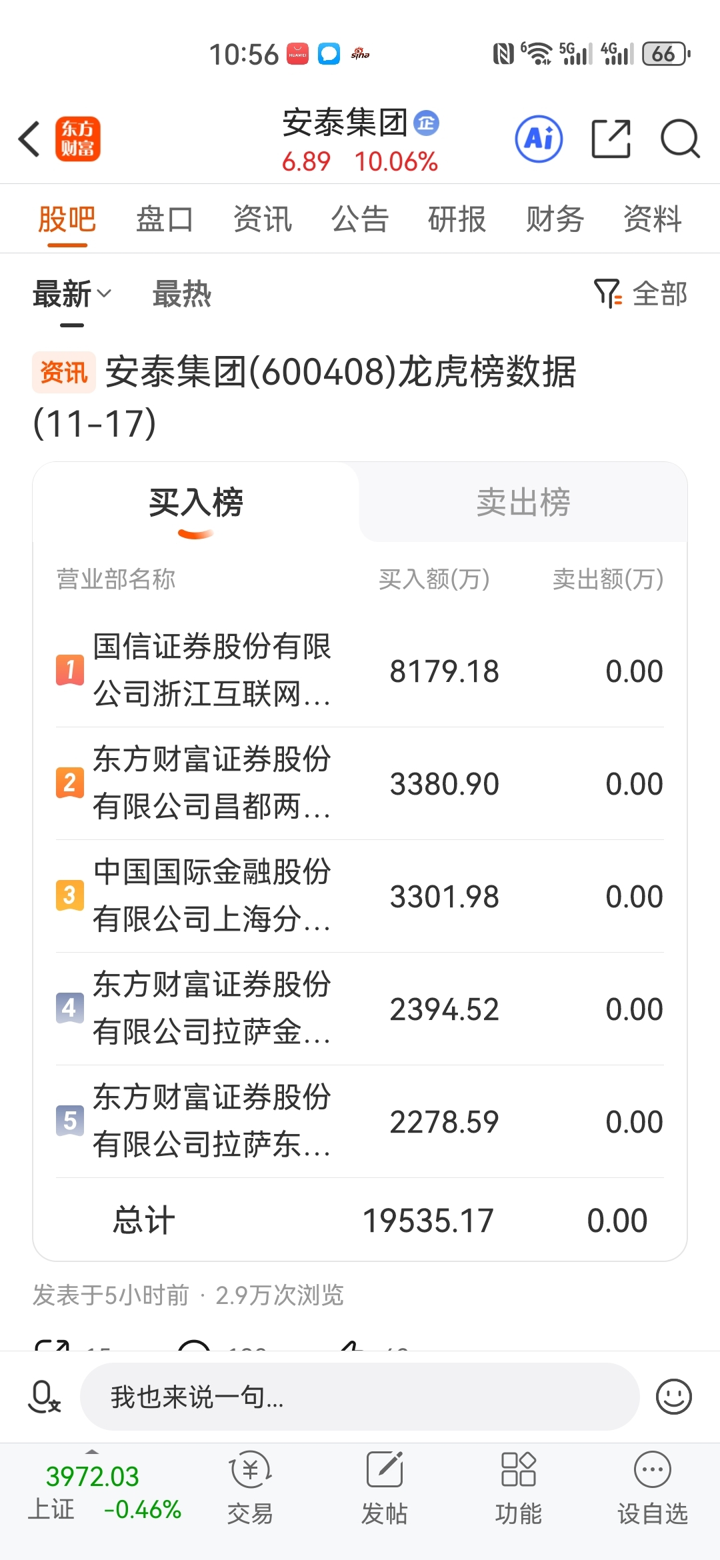Tap the 发帖 post icon

click(384, 1488)
